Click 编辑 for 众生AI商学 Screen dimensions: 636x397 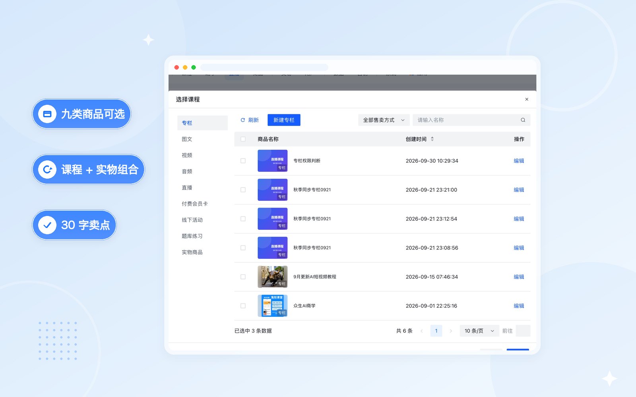(519, 306)
